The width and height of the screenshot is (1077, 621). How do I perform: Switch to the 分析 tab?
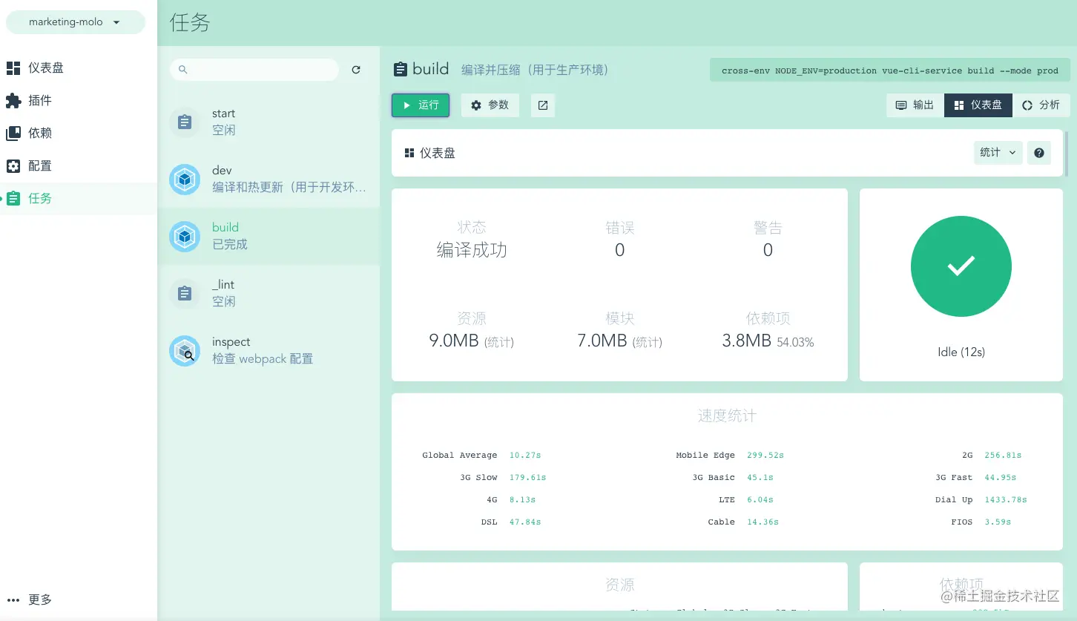(1041, 105)
